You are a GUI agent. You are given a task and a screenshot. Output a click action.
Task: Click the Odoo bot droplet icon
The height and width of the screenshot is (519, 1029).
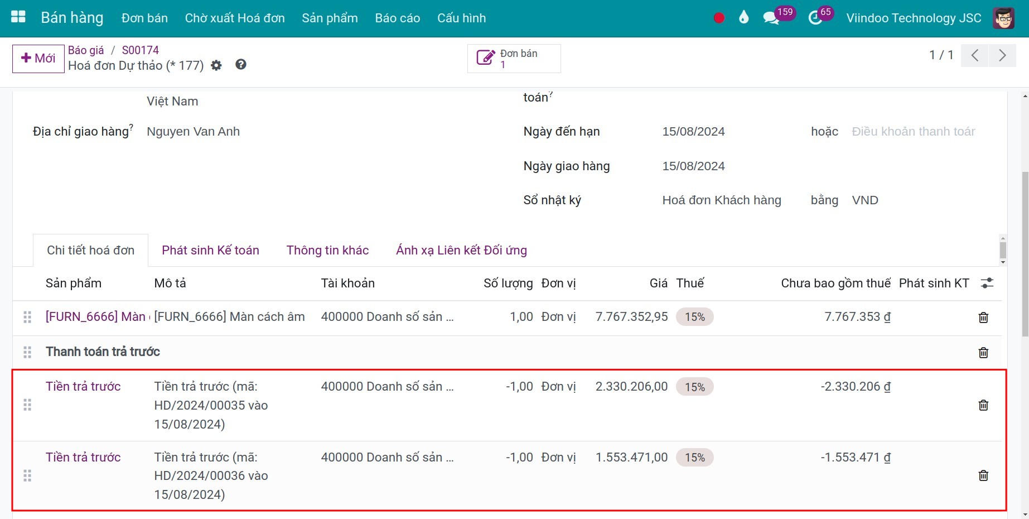[743, 17]
